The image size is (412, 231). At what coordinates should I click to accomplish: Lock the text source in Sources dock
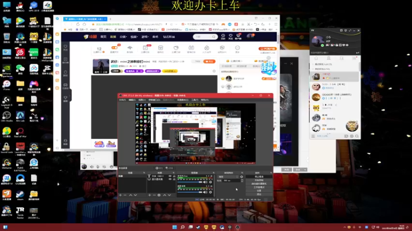tap(174, 176)
